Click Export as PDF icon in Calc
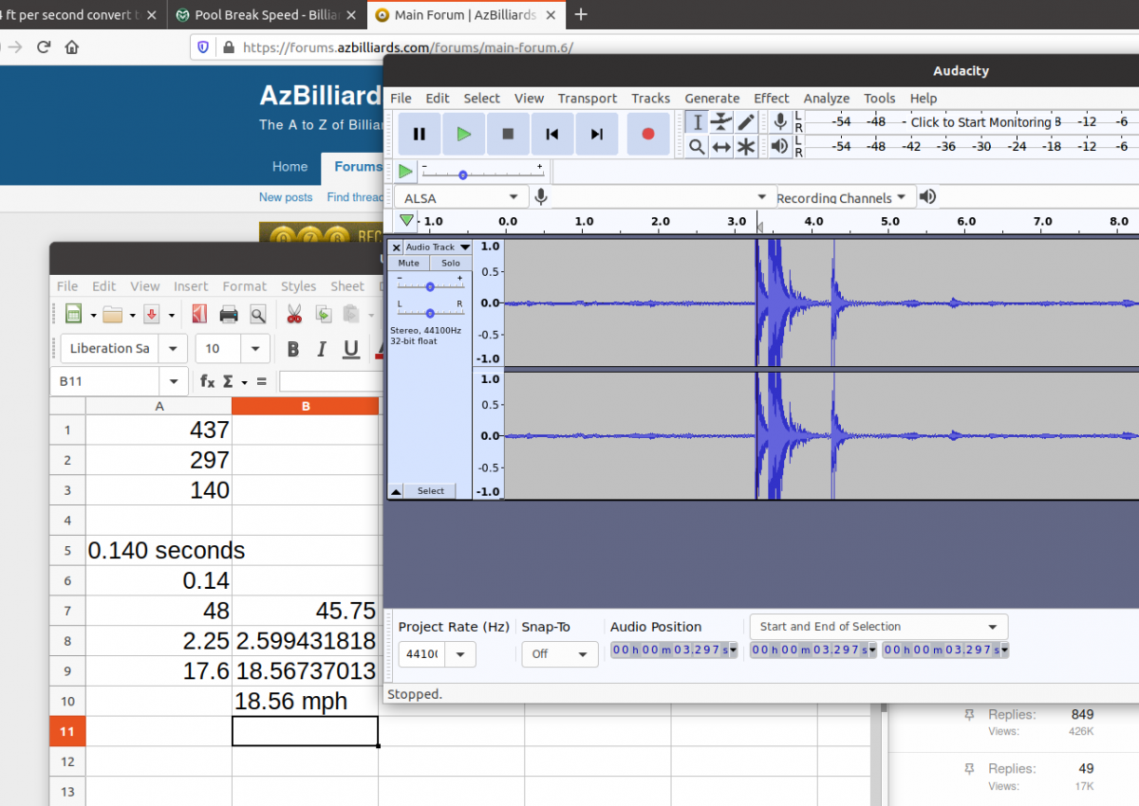The image size is (1139, 806). pos(198,314)
